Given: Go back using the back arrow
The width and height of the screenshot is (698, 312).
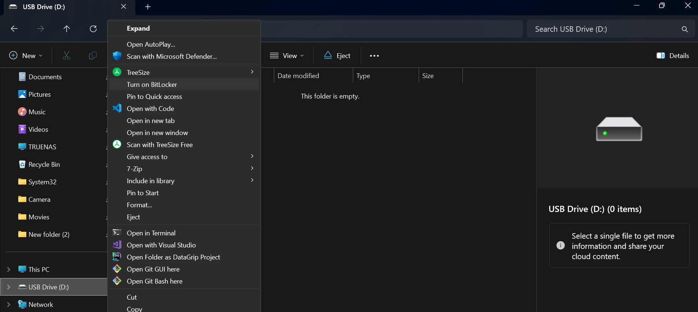Looking at the screenshot, I should [14, 29].
